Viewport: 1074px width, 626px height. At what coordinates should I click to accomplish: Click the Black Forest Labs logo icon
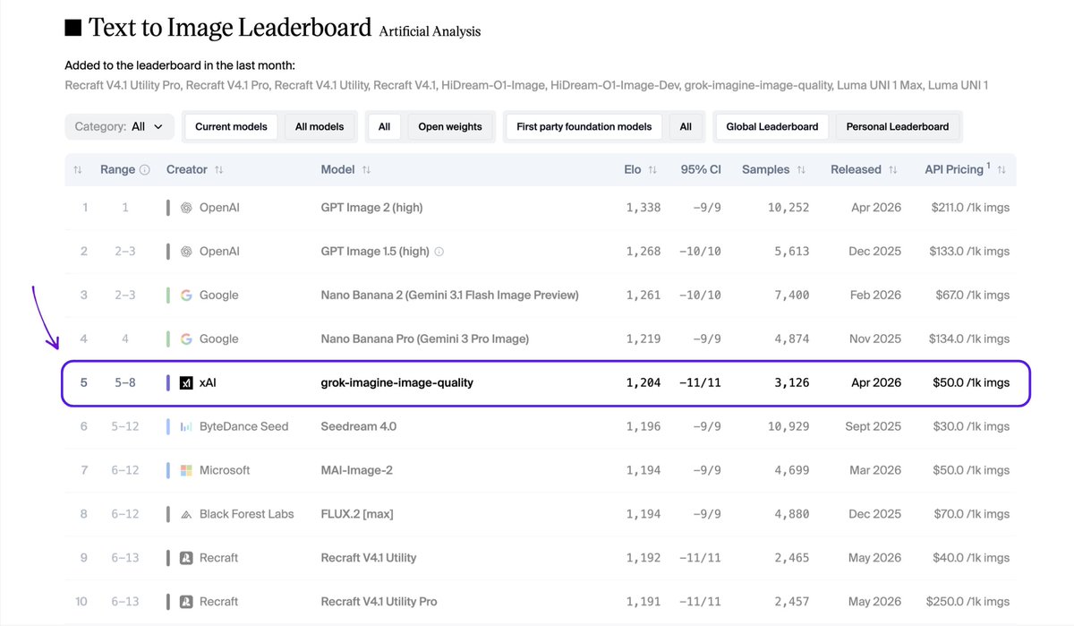tap(186, 514)
